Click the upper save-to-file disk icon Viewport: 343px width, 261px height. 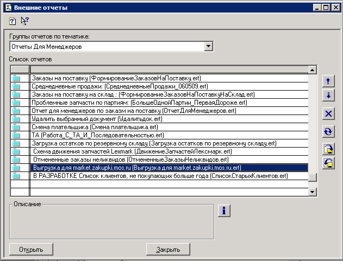(328, 149)
